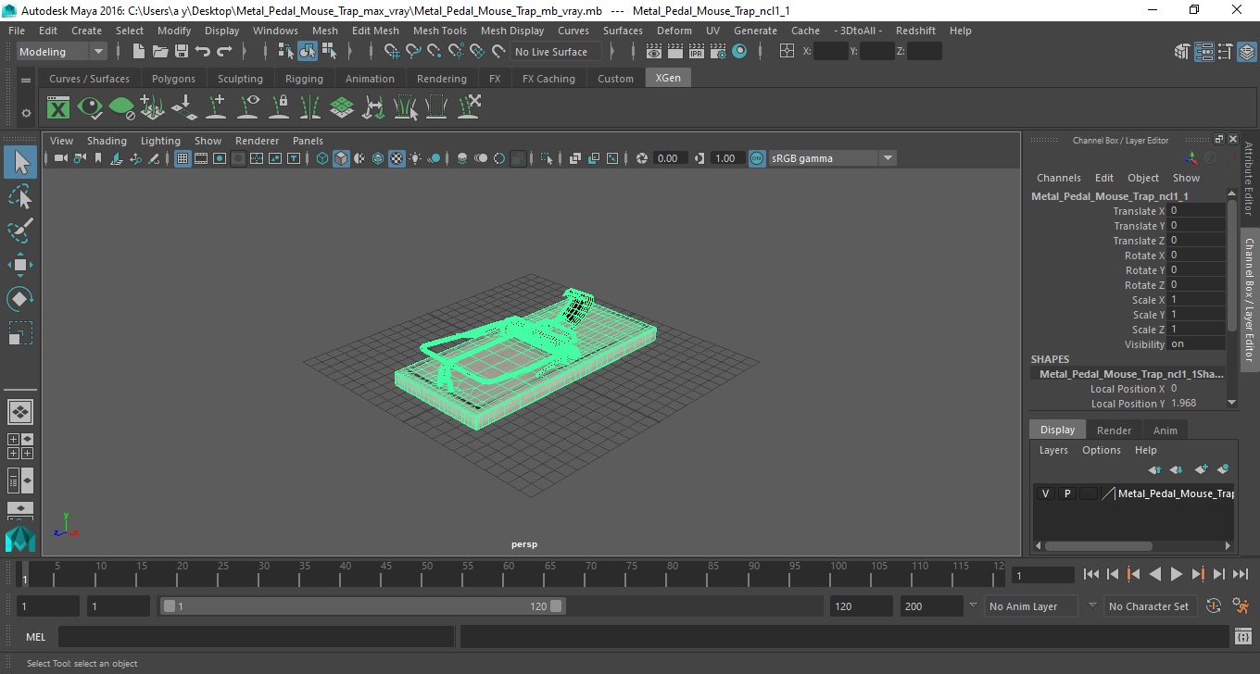
Task: Toggle layer visibility V box
Action: coord(1045,493)
